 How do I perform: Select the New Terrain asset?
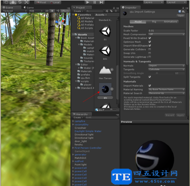[x=105, y=72]
